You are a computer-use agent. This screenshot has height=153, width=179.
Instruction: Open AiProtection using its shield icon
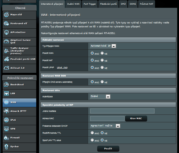tap(6, 32)
